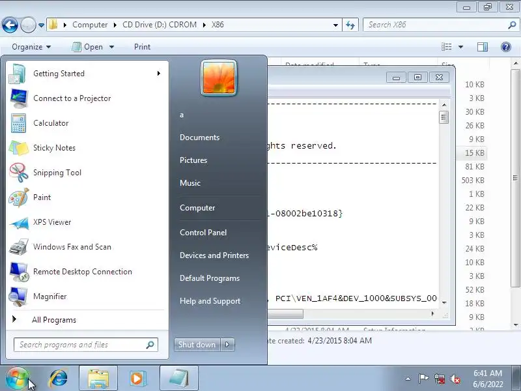
Task: Click the Shut down button
Action: coord(197,345)
